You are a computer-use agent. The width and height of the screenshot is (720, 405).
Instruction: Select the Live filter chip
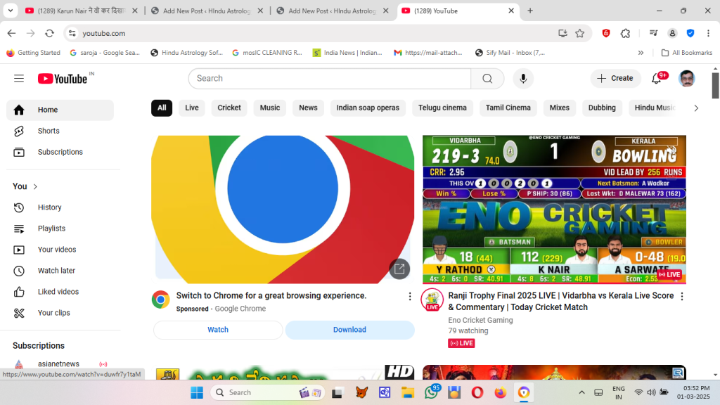192,108
